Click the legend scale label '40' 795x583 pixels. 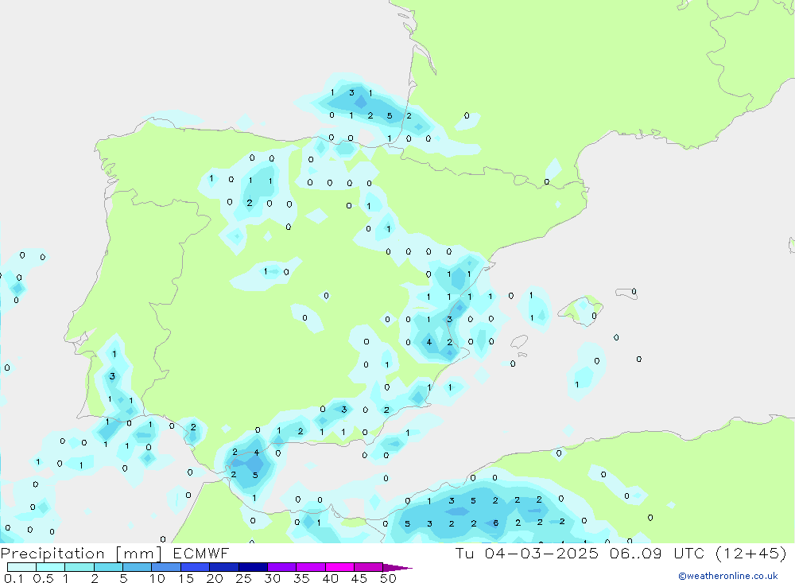[331, 578]
